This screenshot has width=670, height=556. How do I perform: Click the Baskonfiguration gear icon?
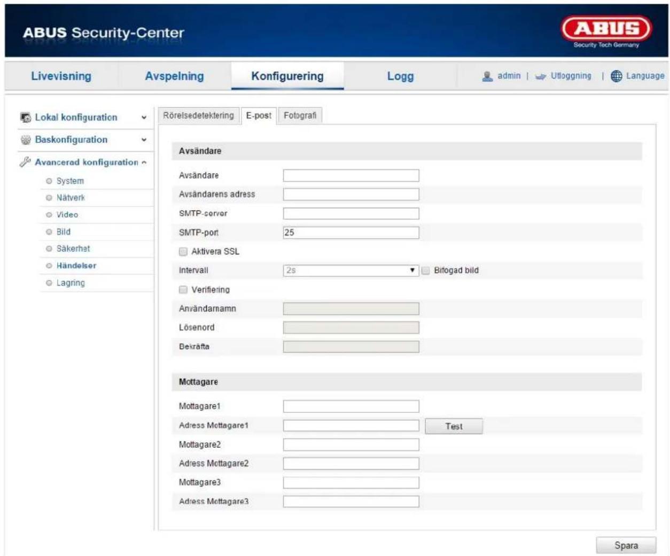click(x=25, y=140)
